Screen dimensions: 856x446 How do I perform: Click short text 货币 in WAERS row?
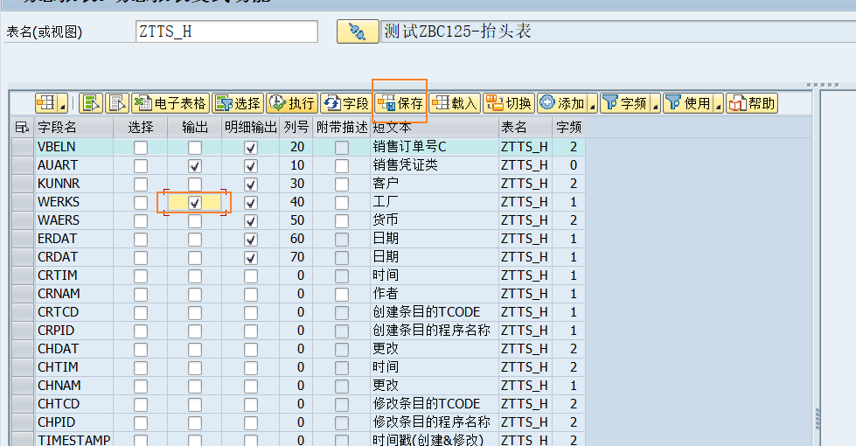click(386, 220)
